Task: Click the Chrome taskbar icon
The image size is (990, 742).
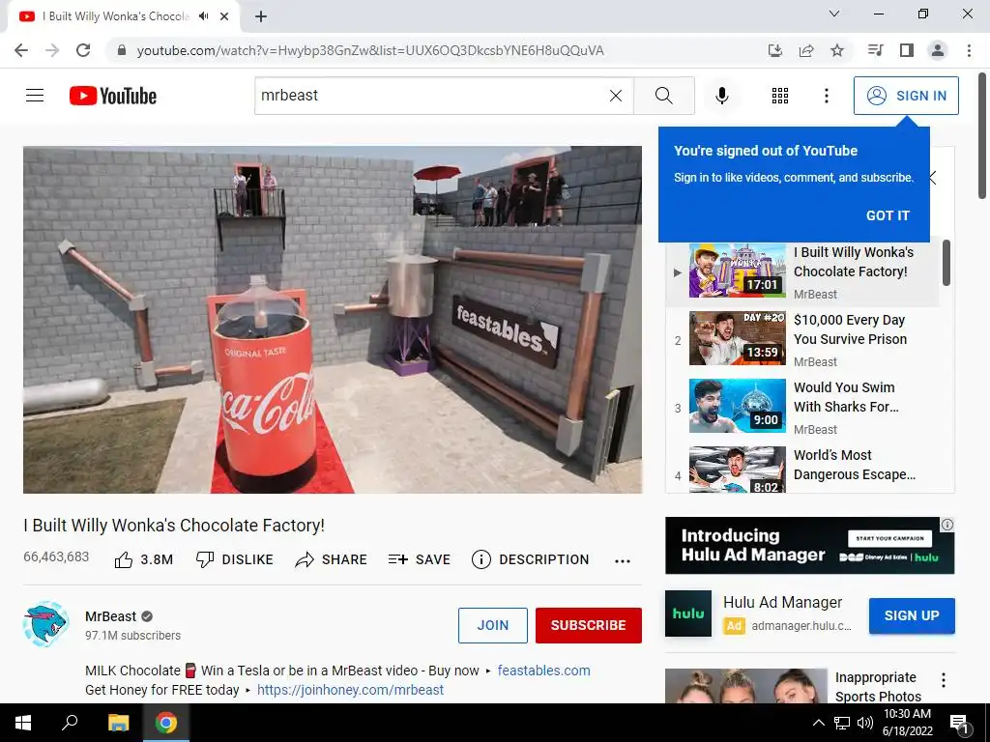Action: tap(166, 723)
